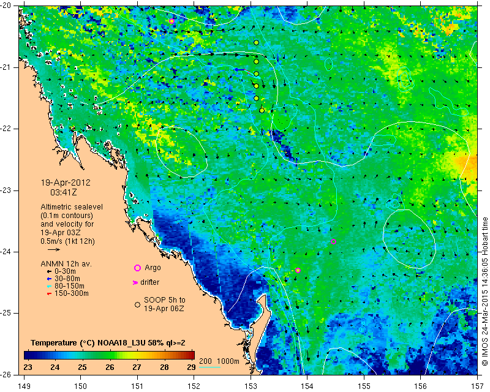Click the 'Altimetric sealevel' text line
Screen dimensions: 490x392
(x=72, y=207)
